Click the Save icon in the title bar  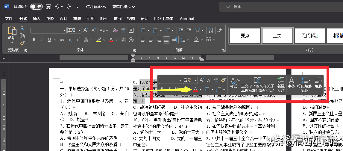coord(48,7)
